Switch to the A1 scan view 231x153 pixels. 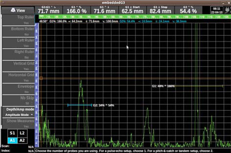pos(12,140)
